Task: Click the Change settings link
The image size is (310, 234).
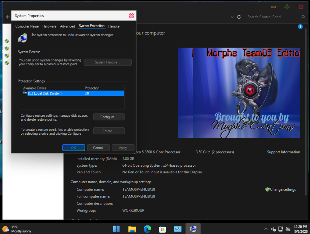Action: [283, 189]
